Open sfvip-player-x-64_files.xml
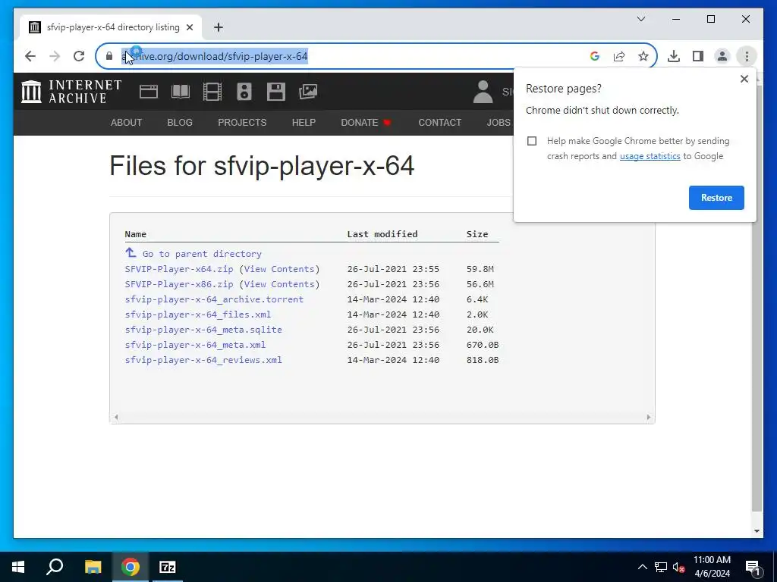777x582 pixels. coord(198,314)
